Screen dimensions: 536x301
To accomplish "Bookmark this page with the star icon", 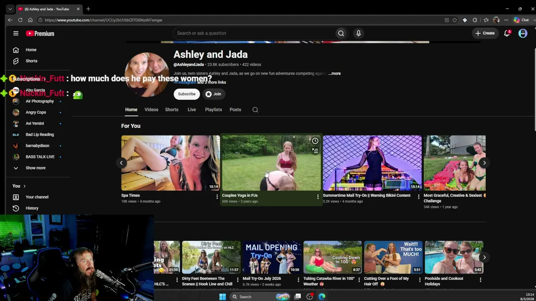I will coord(454,20).
